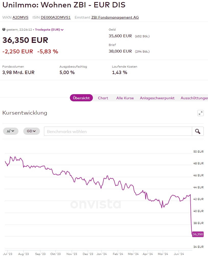Viewport: 208px width, 257px height.
Task: Click the magnifier search icon button
Action: pos(198,131)
